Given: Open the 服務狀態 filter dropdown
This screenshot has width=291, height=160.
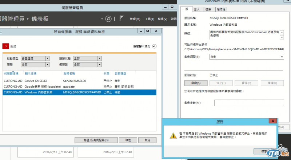Looking at the screenshot, I should 87,58.
